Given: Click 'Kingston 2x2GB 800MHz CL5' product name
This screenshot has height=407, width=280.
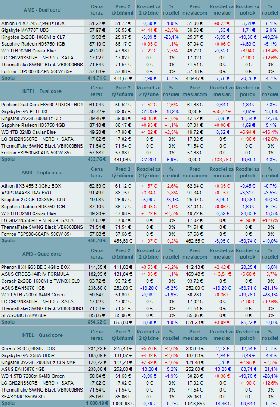Looking at the screenshot, I should pos(32,118).
